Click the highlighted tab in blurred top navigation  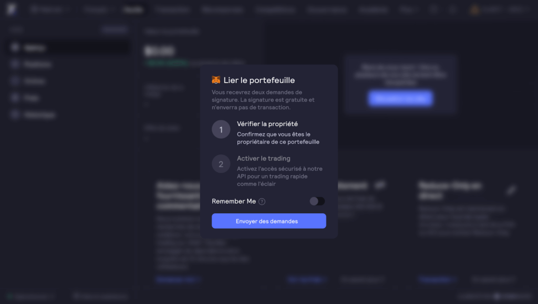point(133,9)
